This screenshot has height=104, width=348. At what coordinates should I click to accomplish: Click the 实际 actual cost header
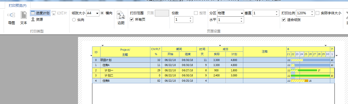(x=217, y=54)
